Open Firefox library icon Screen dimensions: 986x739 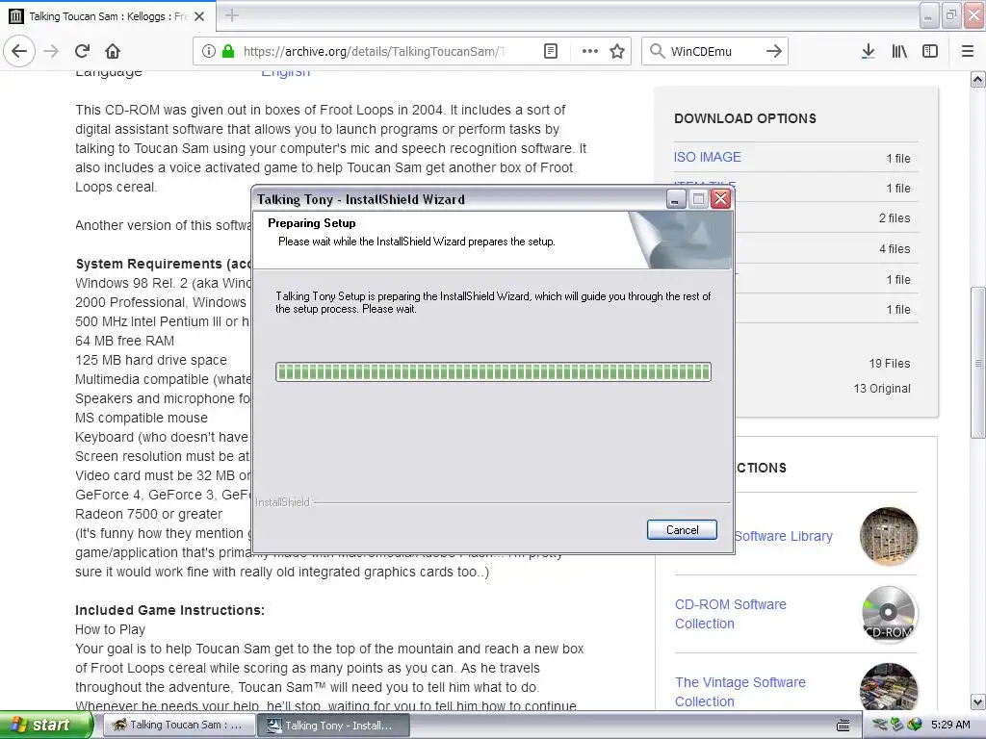point(899,51)
